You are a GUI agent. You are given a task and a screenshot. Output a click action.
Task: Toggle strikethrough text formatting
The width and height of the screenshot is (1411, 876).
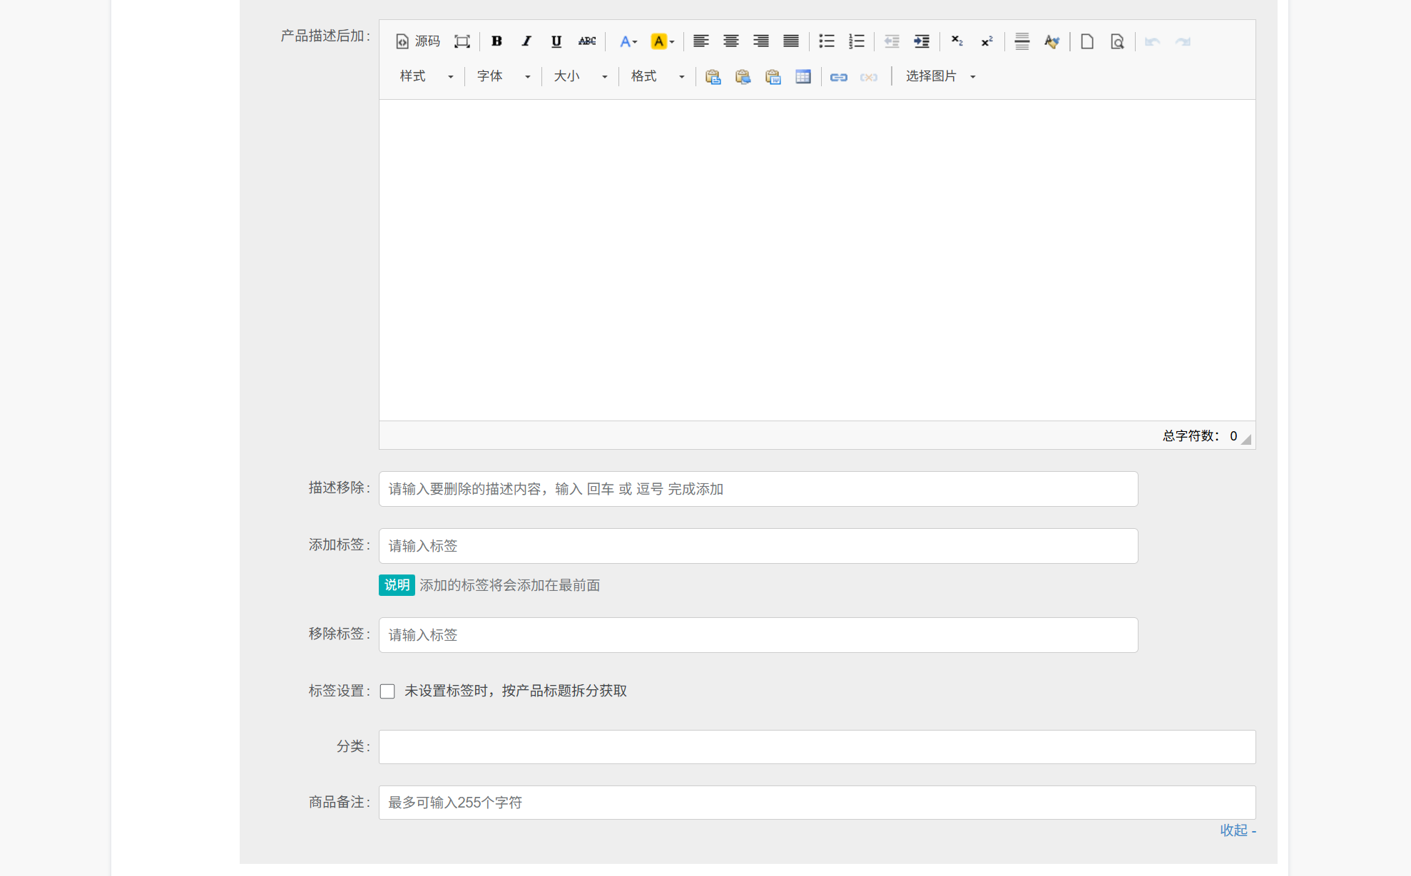tap(586, 41)
